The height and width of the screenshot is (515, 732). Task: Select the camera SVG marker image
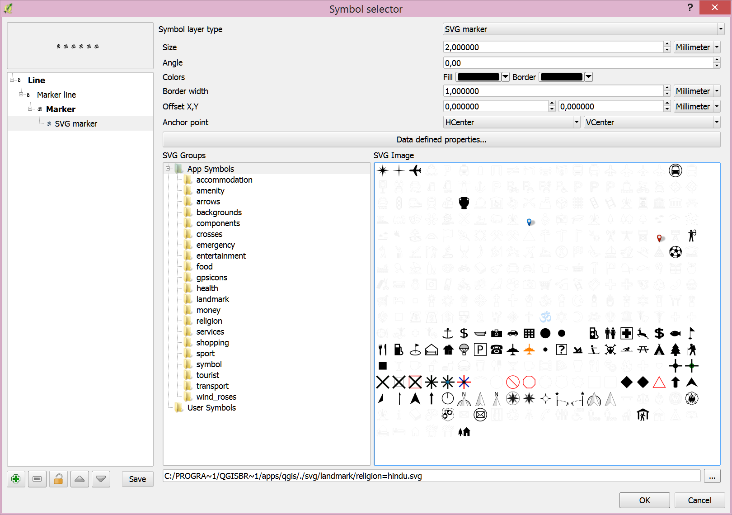click(x=497, y=334)
